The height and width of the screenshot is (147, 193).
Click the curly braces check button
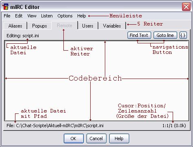(x=183, y=35)
